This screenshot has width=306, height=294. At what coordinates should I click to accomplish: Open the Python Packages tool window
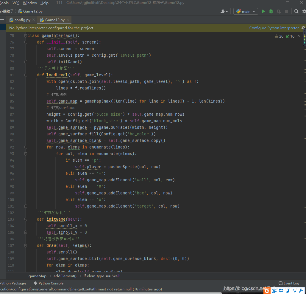point(13,283)
